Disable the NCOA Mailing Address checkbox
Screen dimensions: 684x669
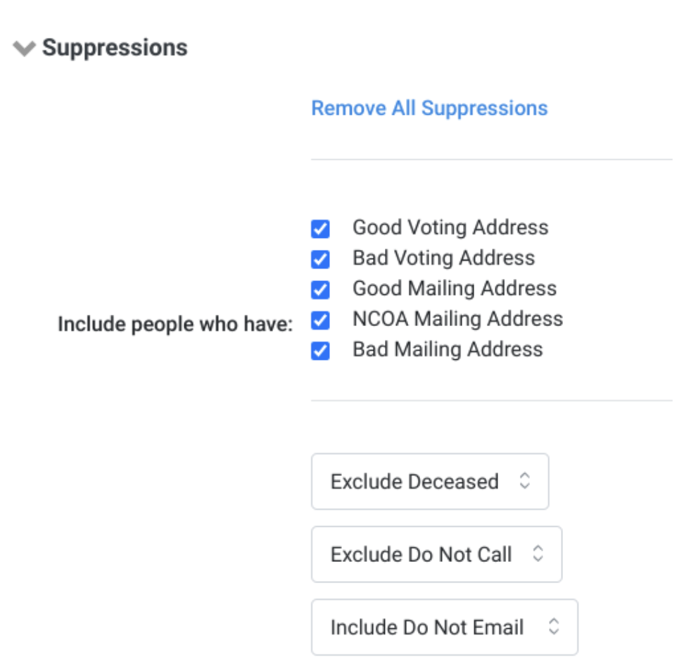pyautogui.click(x=320, y=320)
